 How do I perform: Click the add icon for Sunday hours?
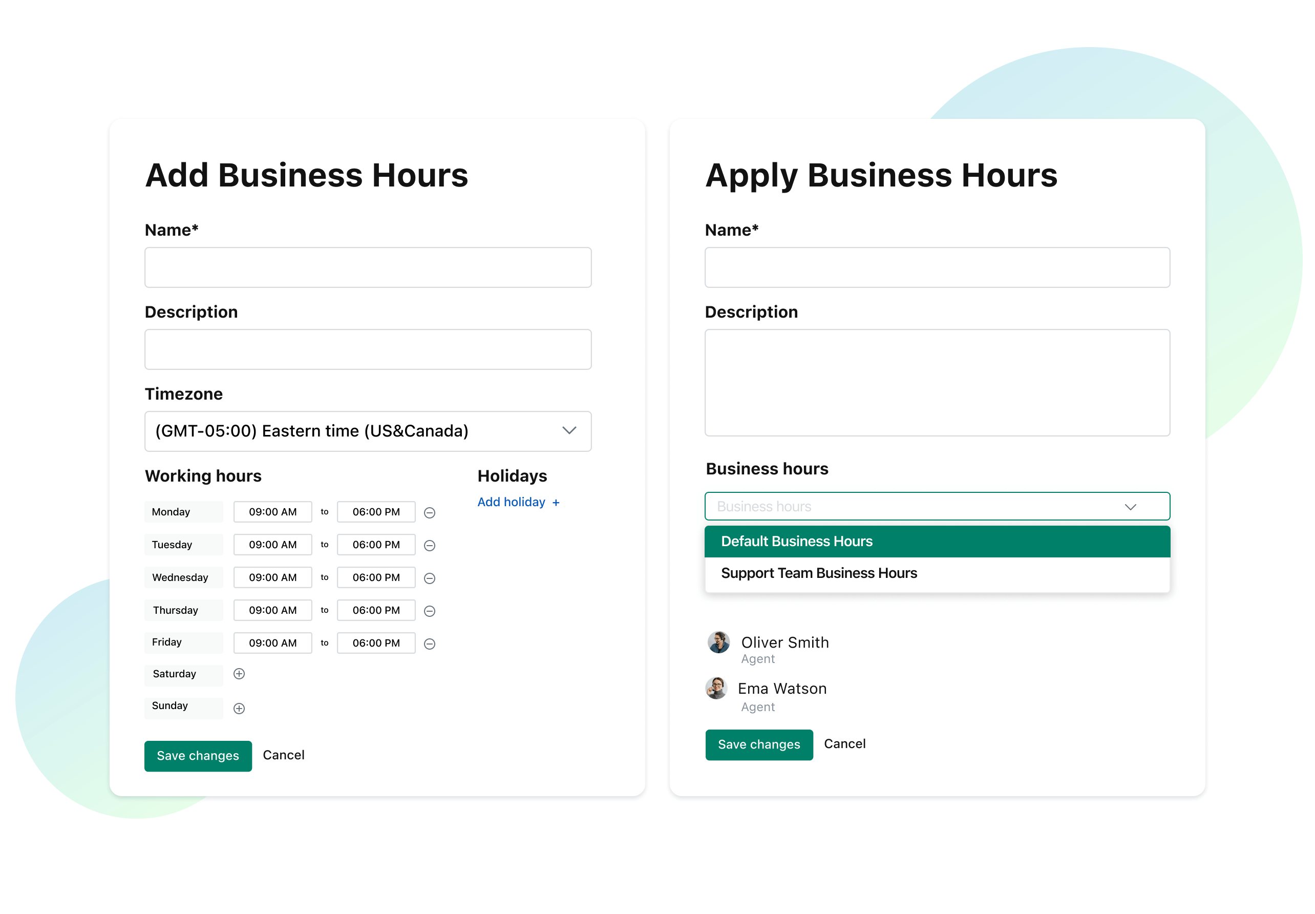pos(241,710)
